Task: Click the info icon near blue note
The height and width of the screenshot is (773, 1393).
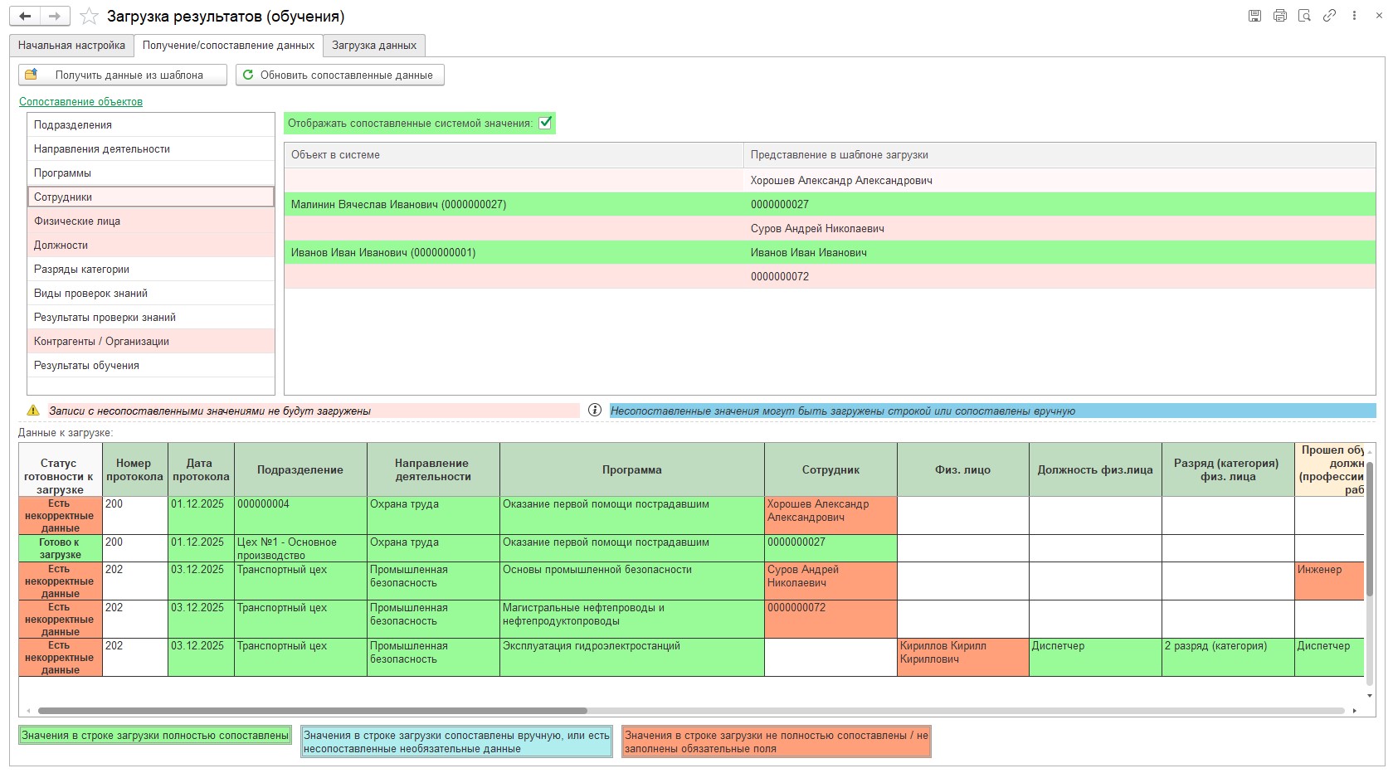Action: [594, 410]
